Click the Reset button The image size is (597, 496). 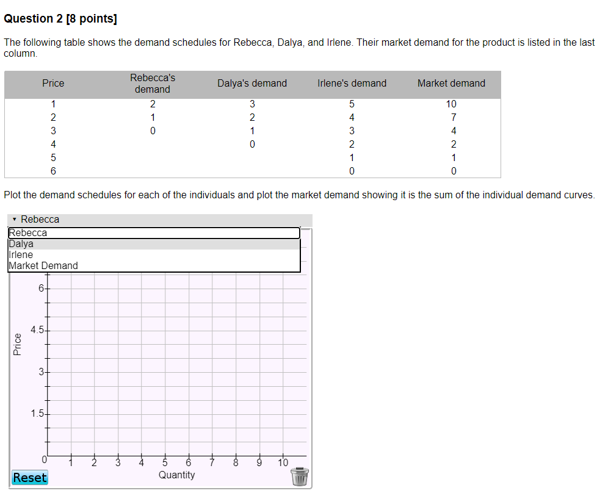click(x=30, y=477)
